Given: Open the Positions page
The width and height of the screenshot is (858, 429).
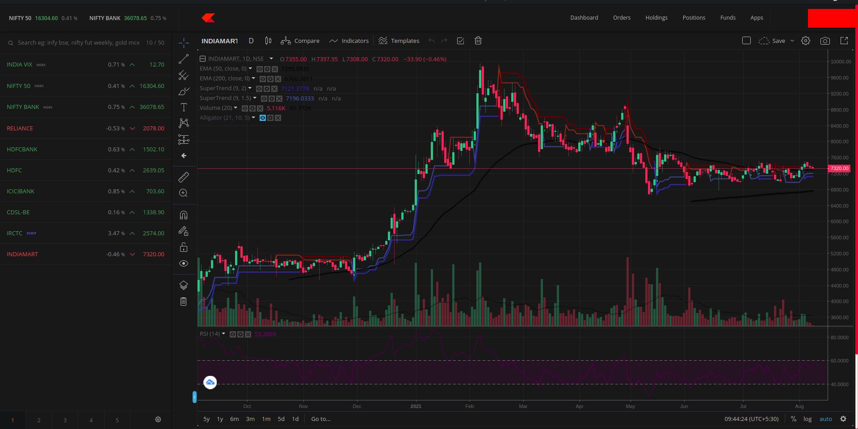Looking at the screenshot, I should pyautogui.click(x=694, y=17).
